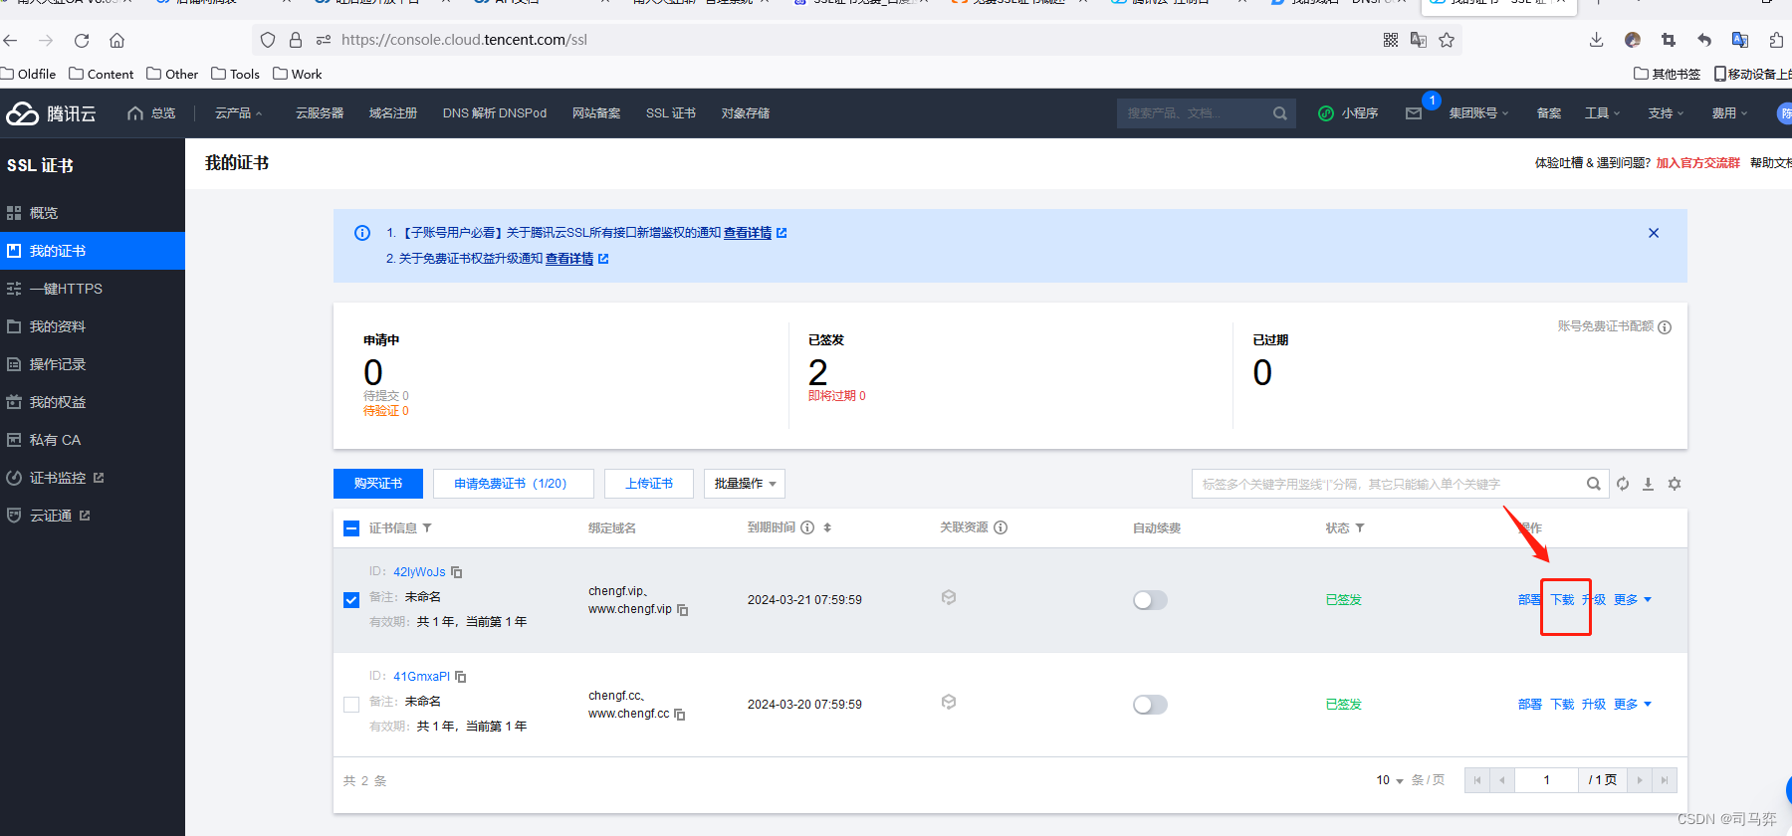
Task: Click the 上传证书 button
Action: coord(649,484)
